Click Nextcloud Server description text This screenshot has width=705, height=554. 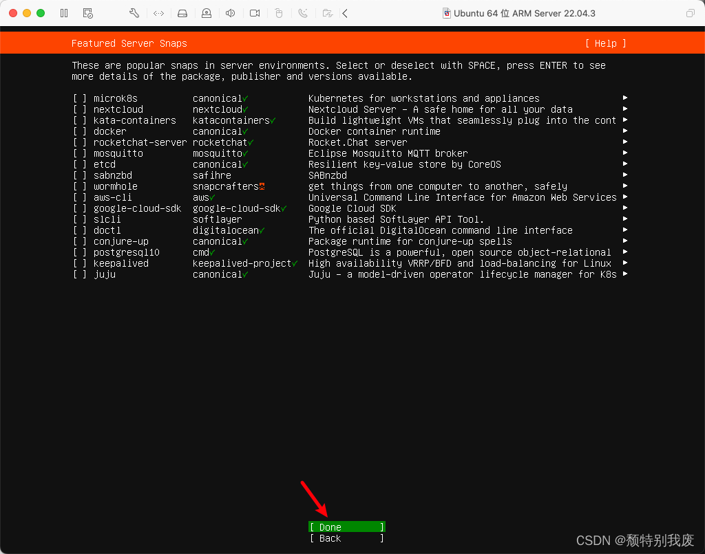[441, 109]
